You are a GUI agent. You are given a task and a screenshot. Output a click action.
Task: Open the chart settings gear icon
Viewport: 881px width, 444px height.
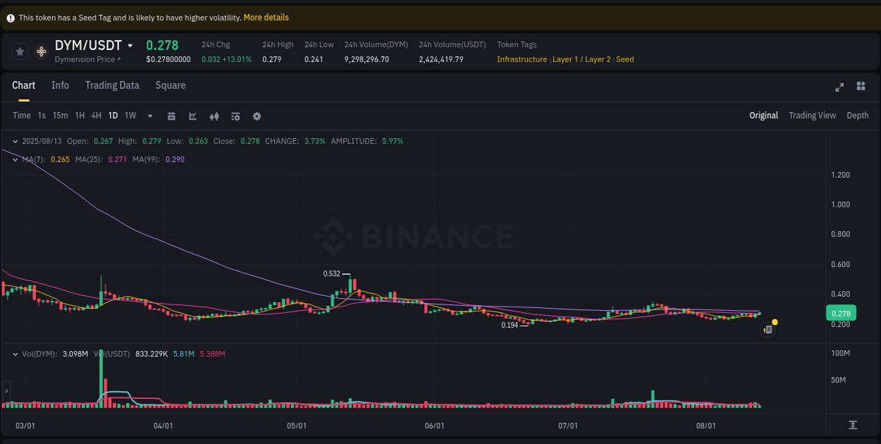point(257,116)
